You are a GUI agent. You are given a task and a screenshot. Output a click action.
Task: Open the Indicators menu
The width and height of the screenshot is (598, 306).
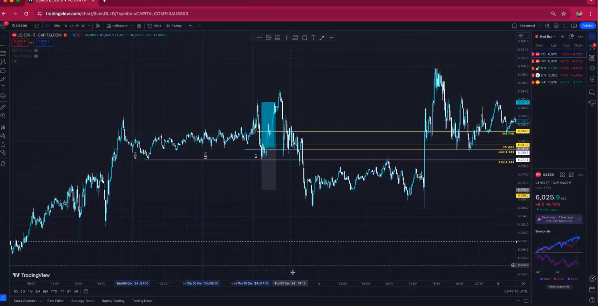117,26
